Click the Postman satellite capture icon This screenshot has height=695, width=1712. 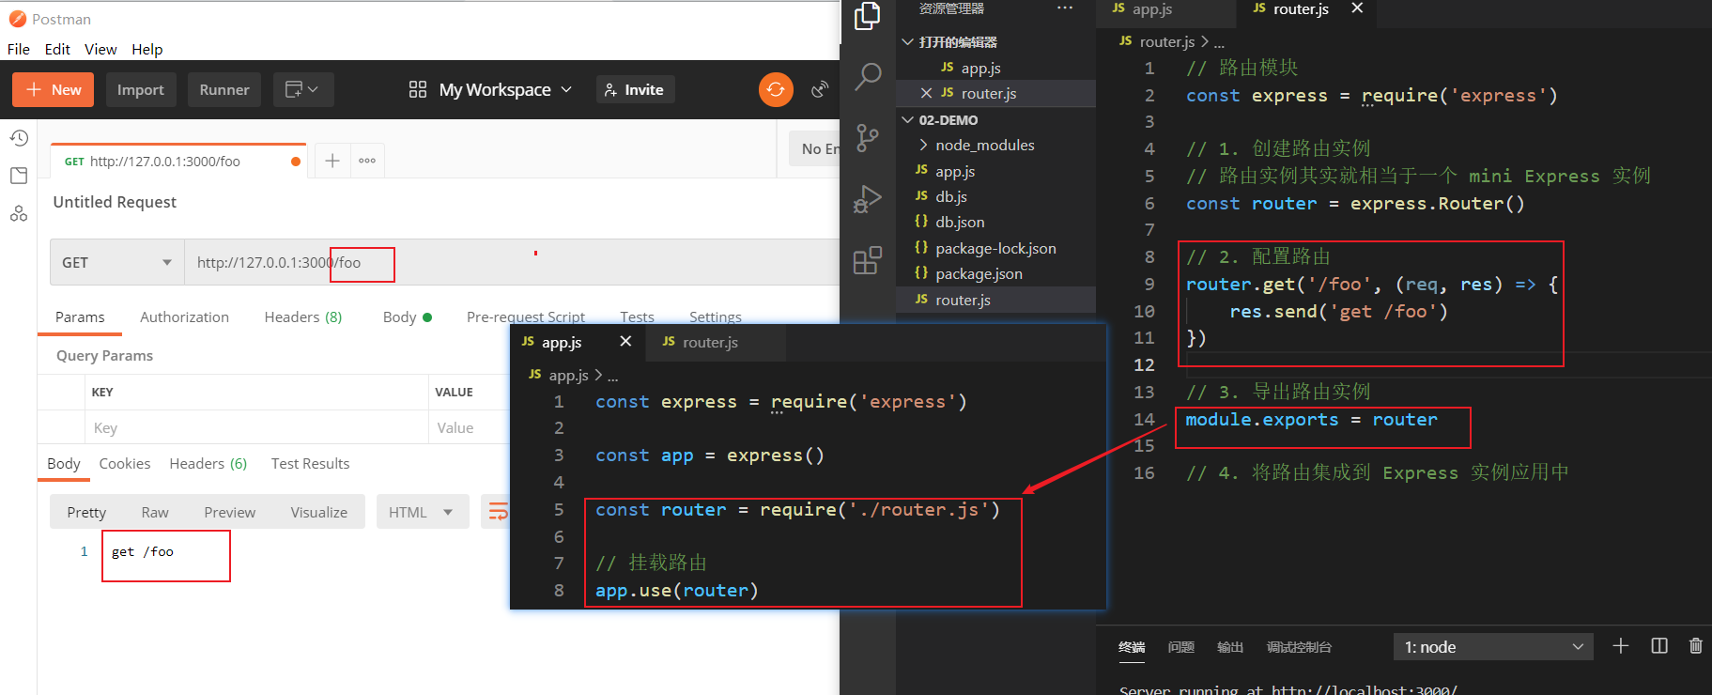[x=820, y=89]
